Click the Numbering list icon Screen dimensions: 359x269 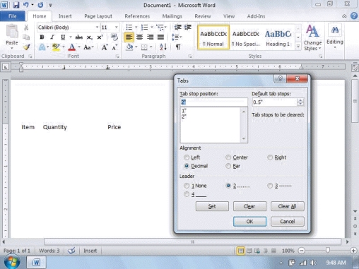click(x=144, y=28)
